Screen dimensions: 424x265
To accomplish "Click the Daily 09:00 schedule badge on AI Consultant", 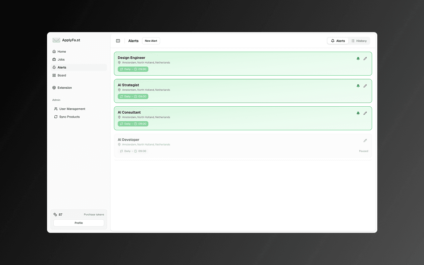I will pos(133,124).
